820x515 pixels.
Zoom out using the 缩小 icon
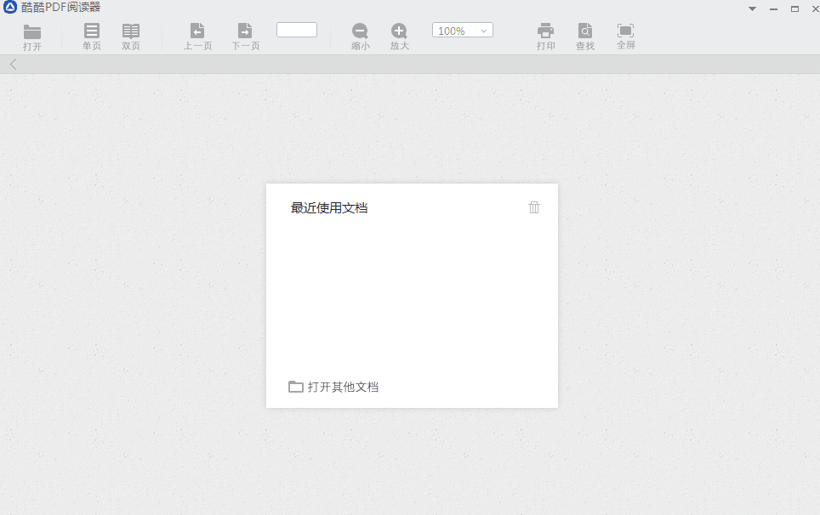pyautogui.click(x=360, y=36)
